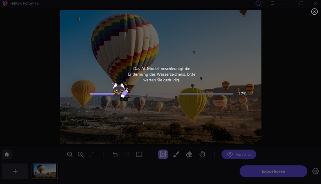The width and height of the screenshot is (321, 184).
Task: Add a new image with plus button
Action: tap(15, 171)
